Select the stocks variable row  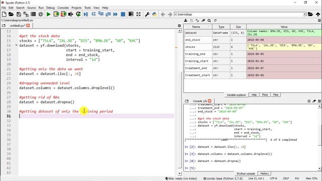pyautogui.click(x=253, y=47)
